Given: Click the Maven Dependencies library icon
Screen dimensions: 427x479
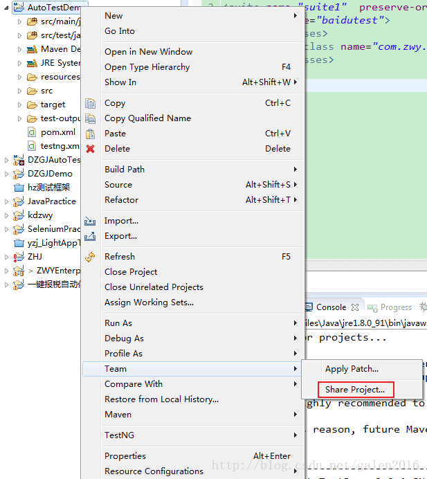Looking at the screenshot, I should (x=32, y=49).
